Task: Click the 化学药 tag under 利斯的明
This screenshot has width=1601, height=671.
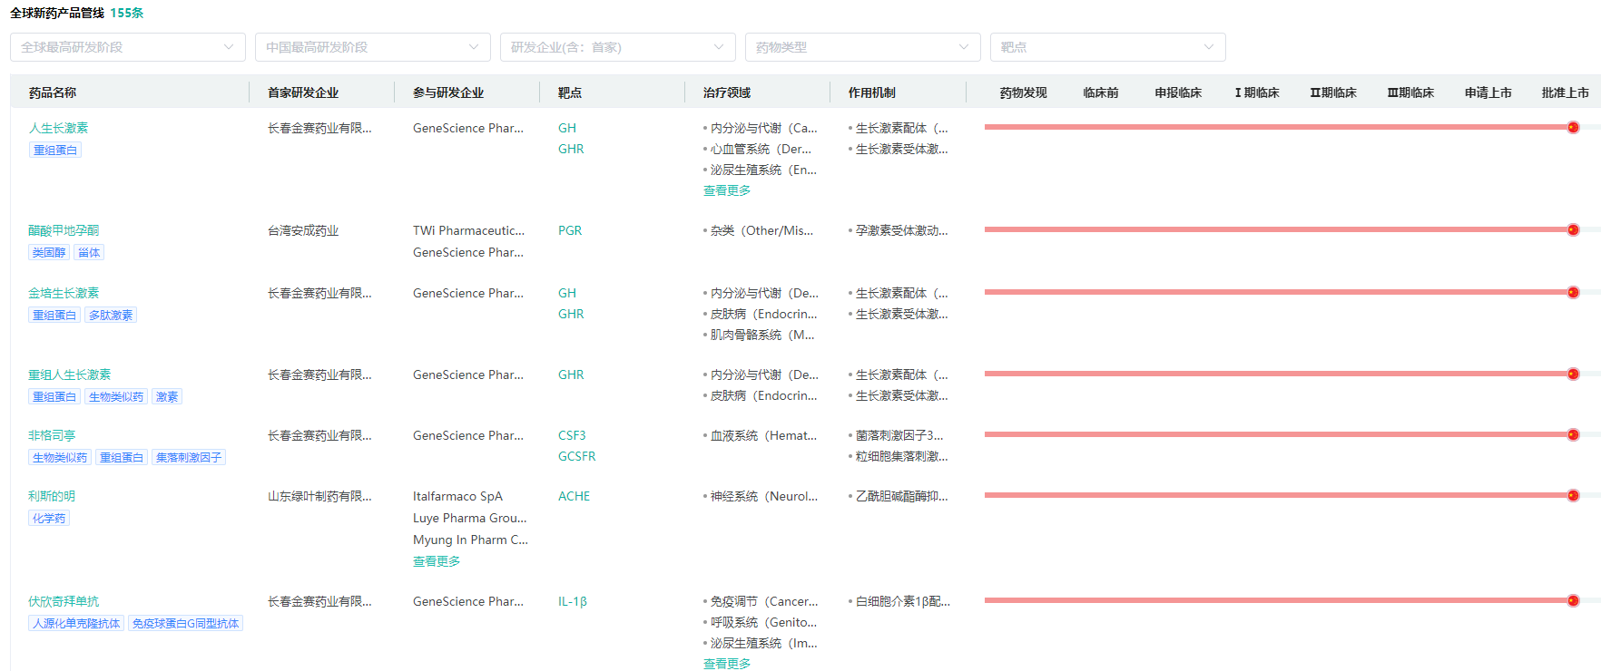Action: pyautogui.click(x=49, y=518)
